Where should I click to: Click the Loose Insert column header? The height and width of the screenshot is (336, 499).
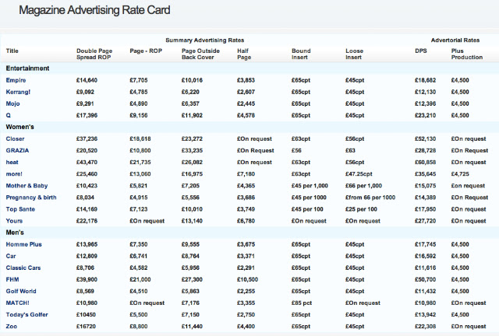(354, 54)
